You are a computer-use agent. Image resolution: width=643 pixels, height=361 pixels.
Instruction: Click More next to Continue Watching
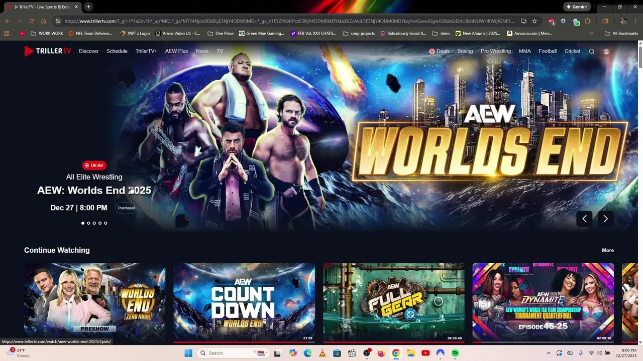coord(608,250)
